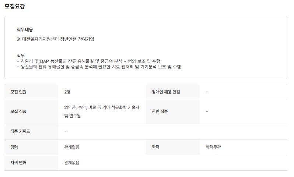The image size is (294, 177).
Task: Click the 장애인 채용 인원 label
Action: (166, 92)
